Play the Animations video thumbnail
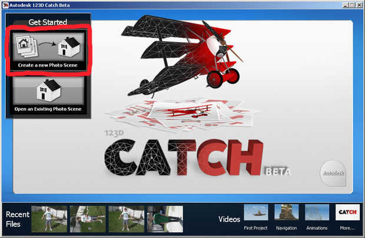The image size is (365, 238). [317, 212]
